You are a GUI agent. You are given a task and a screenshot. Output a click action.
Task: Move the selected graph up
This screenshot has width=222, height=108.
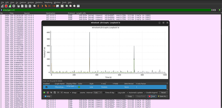58,92
